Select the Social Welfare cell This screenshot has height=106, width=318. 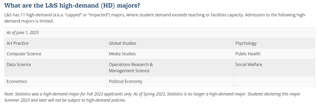[274, 68]
